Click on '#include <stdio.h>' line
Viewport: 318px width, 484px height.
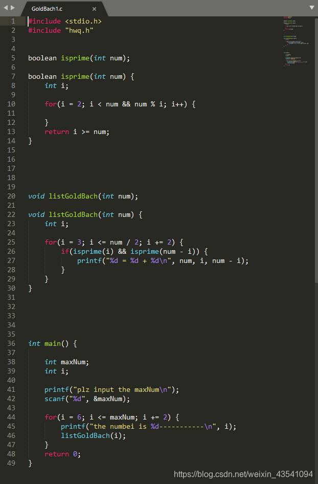click(65, 21)
